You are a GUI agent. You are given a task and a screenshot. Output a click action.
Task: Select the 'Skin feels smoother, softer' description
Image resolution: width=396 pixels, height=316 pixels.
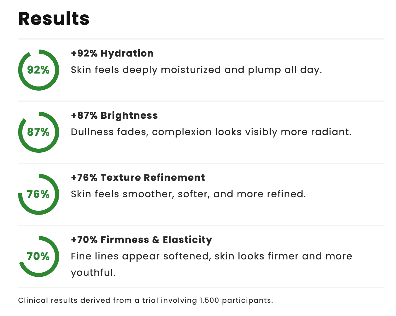[188, 194]
